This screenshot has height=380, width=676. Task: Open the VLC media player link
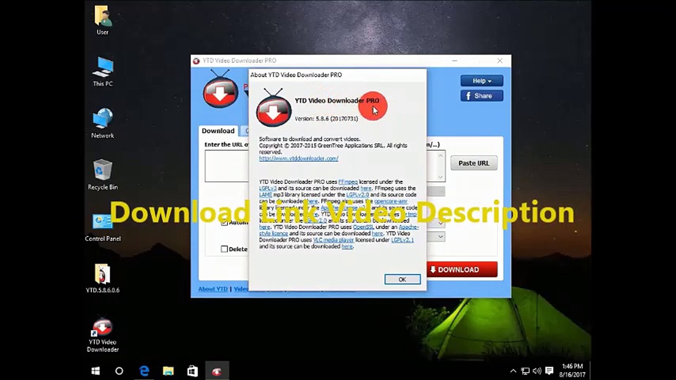coord(333,240)
